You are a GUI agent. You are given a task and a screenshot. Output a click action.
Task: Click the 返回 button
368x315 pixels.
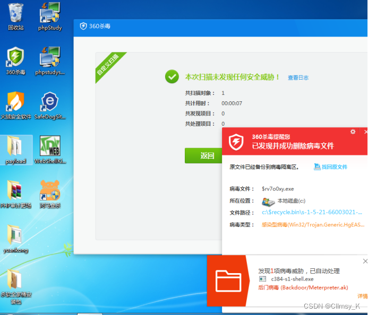coord(203,155)
